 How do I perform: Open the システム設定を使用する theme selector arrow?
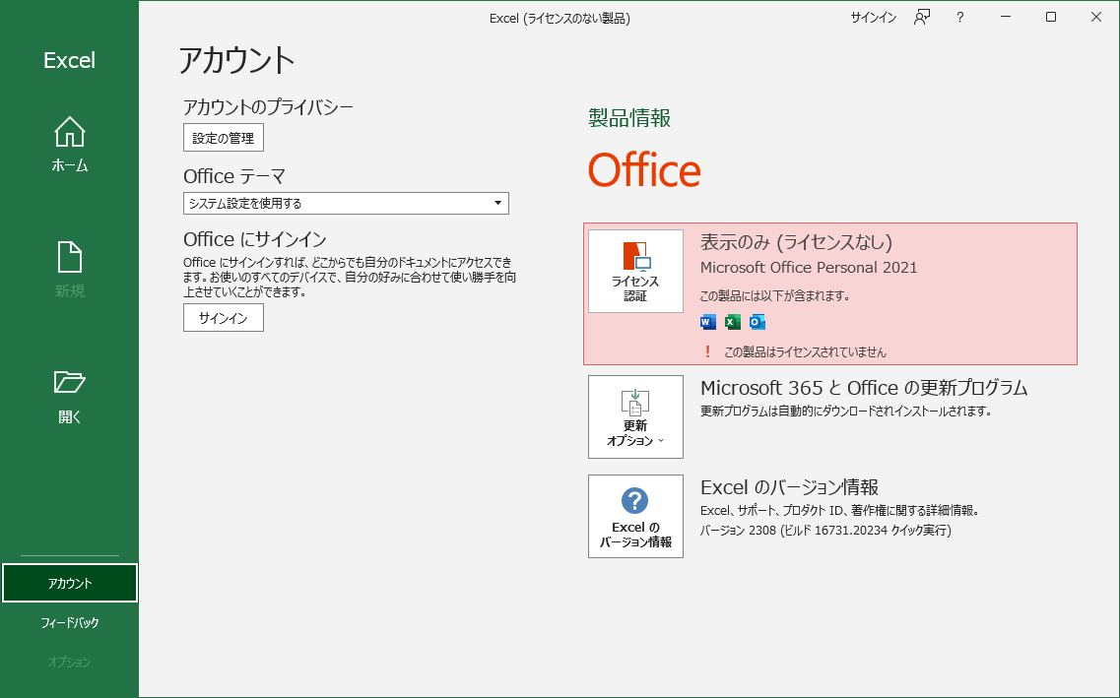(x=499, y=203)
